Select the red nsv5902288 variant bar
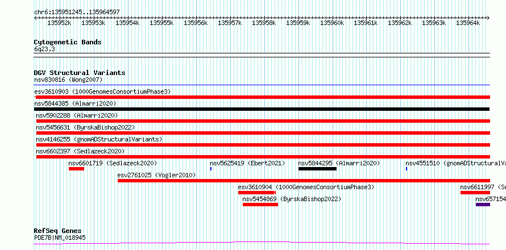Image resolution: width=506 pixels, height=250 pixels. tap(263, 121)
